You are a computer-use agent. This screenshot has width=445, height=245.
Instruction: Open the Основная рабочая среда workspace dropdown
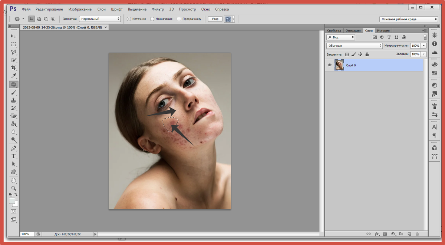point(409,19)
